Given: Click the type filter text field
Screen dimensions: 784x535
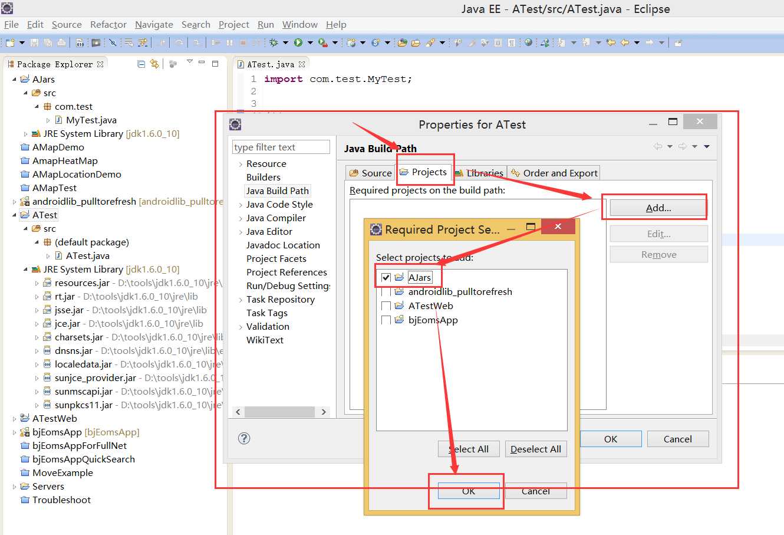Looking at the screenshot, I should [281, 147].
